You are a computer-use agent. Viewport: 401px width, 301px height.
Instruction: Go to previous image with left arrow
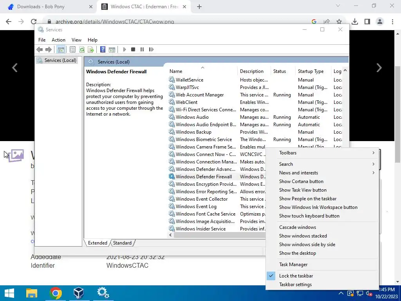pos(15,67)
